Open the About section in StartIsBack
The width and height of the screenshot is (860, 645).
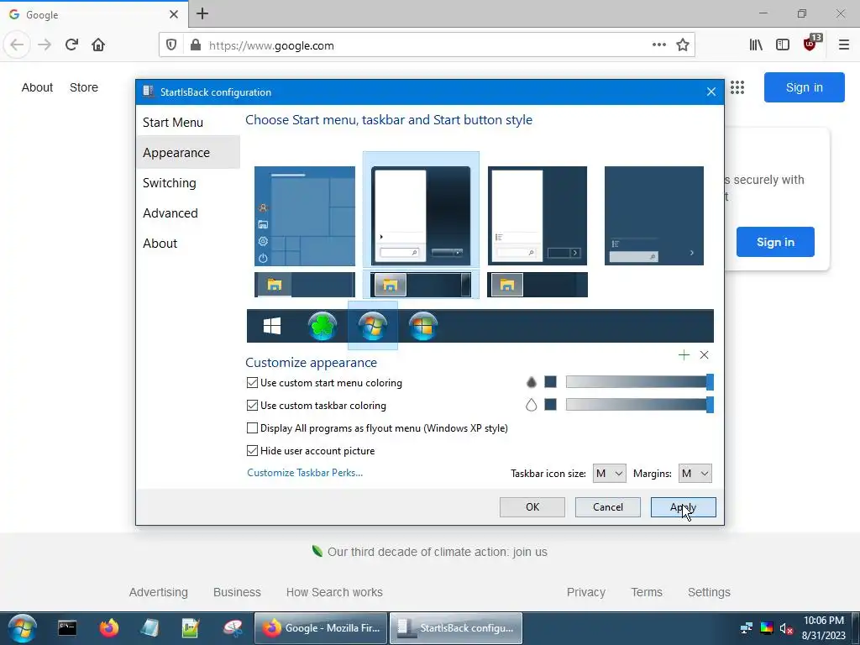pyautogui.click(x=160, y=243)
